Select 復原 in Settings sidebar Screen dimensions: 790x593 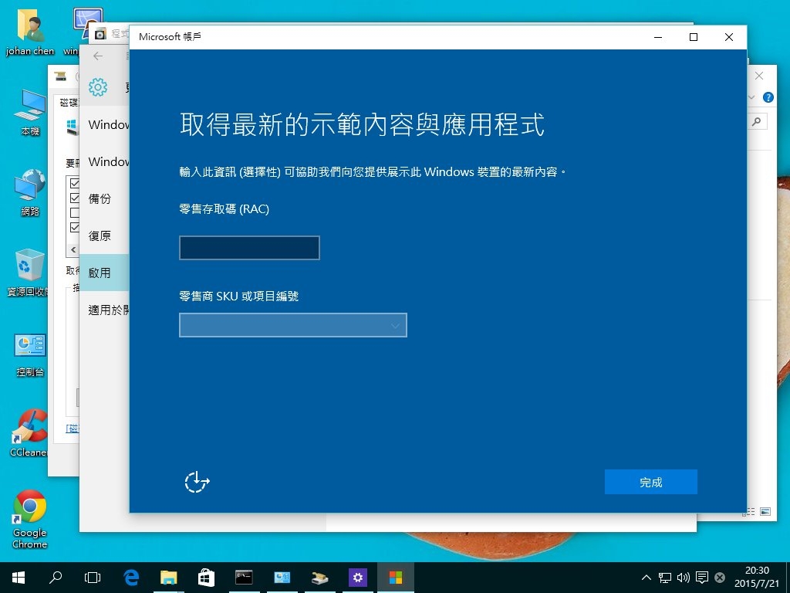coord(100,236)
